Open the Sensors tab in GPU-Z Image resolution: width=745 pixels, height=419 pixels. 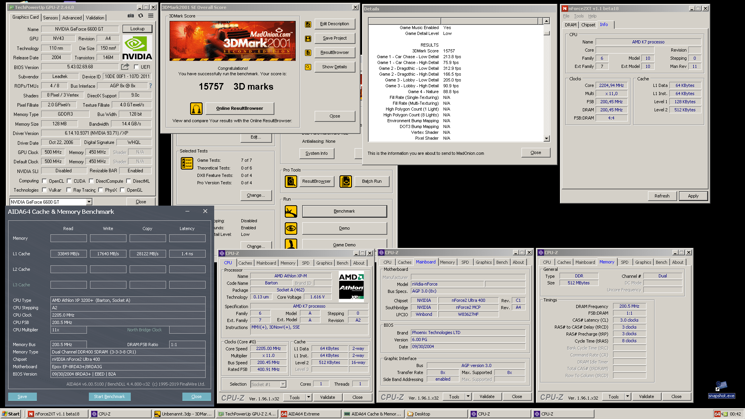tap(50, 18)
